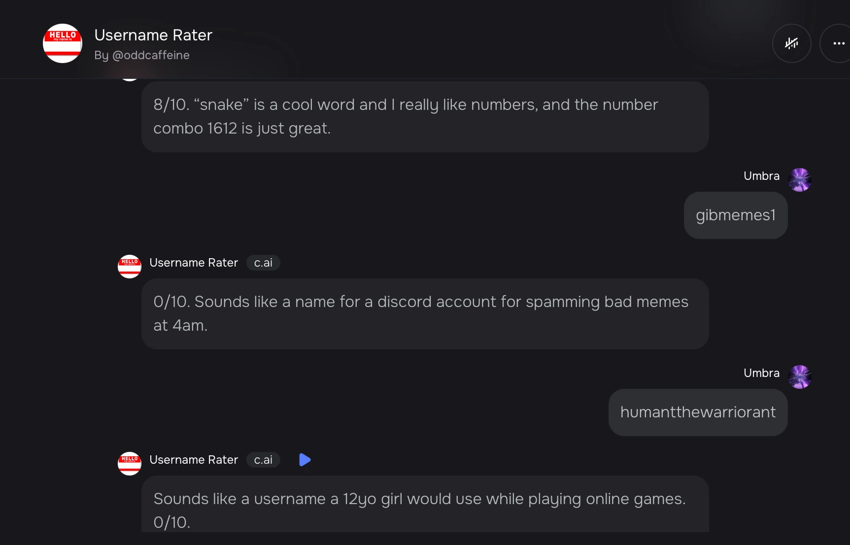
Task: Play the last Username Rater message audio
Action: click(x=305, y=460)
